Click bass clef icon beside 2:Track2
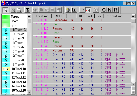Screen dimensions: 137x96 tap(6, 34)
